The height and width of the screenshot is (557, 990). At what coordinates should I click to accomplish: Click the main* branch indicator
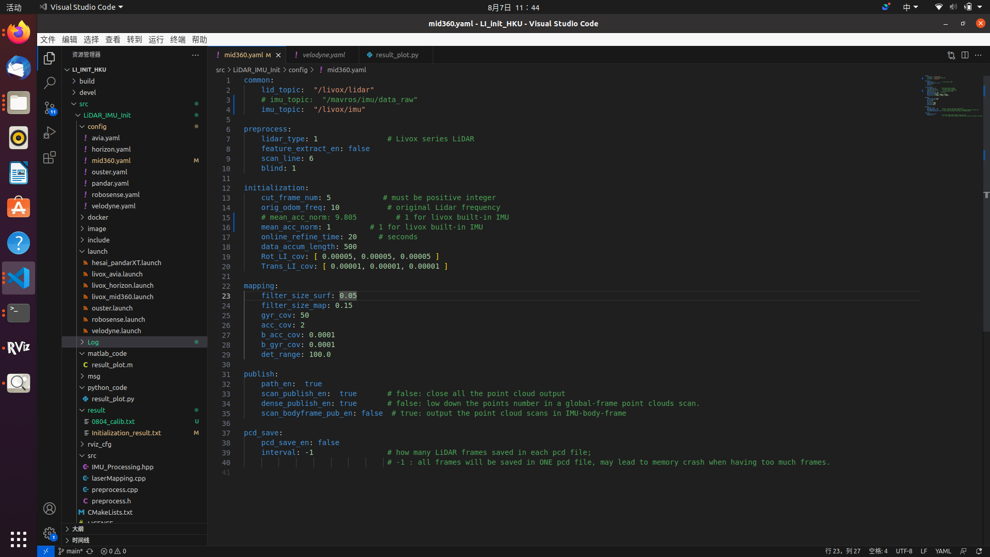coord(71,551)
